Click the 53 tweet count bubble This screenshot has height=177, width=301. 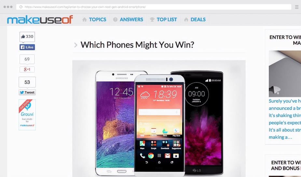tap(27, 82)
